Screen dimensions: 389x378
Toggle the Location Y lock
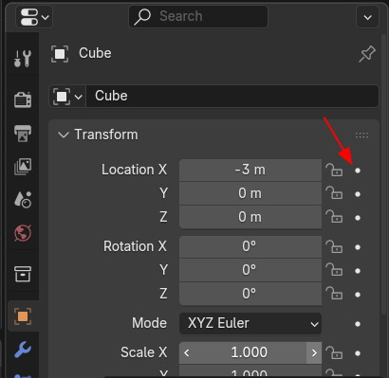[x=334, y=193]
